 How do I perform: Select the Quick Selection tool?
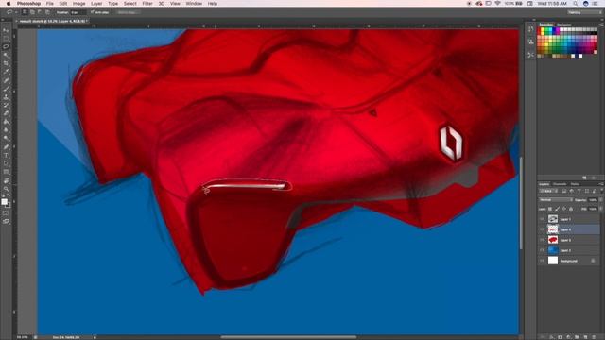pos(6,55)
